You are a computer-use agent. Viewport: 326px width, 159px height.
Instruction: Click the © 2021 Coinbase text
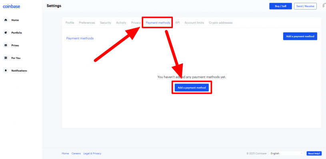tap(256, 153)
